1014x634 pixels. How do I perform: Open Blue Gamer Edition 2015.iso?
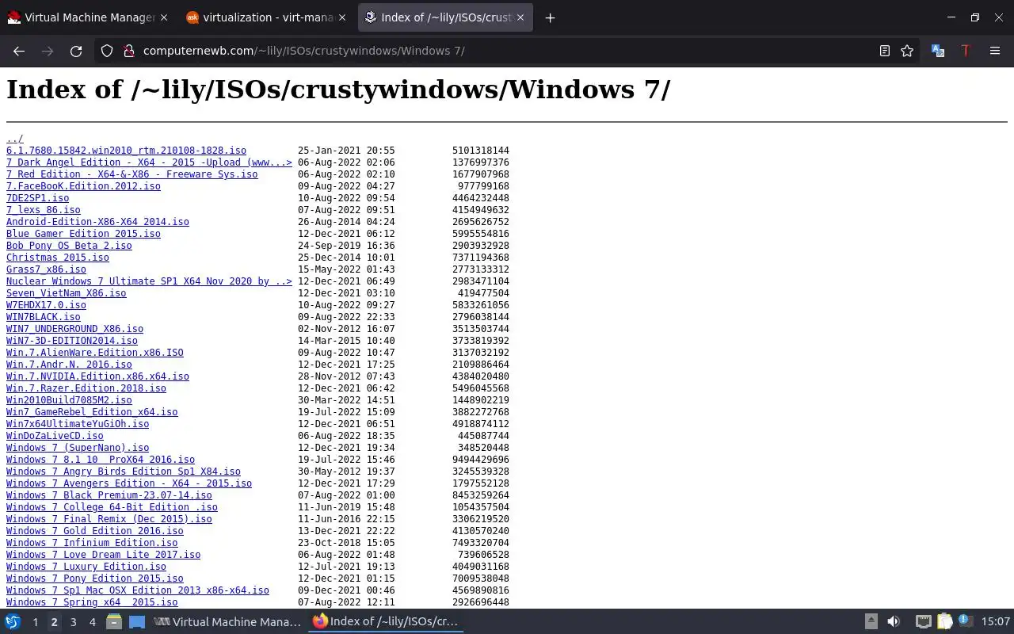(83, 234)
